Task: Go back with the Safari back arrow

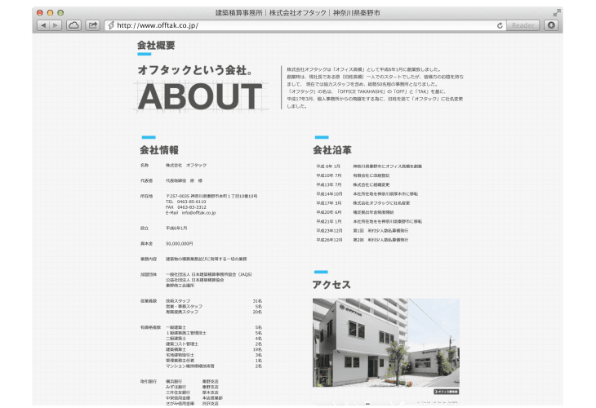Action: tap(43, 25)
